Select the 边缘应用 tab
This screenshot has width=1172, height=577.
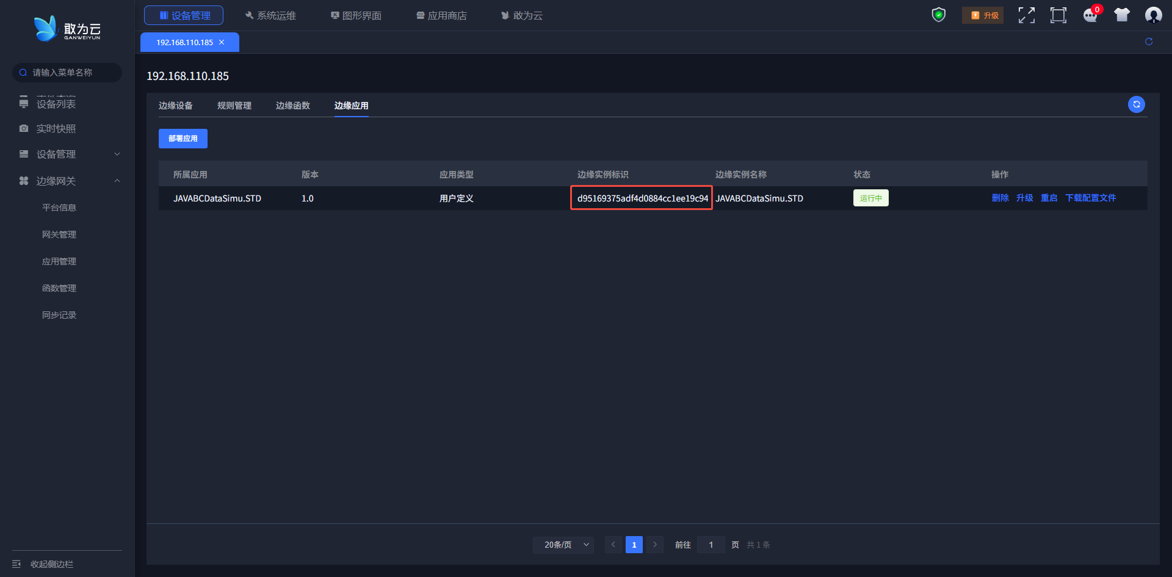pyautogui.click(x=352, y=106)
